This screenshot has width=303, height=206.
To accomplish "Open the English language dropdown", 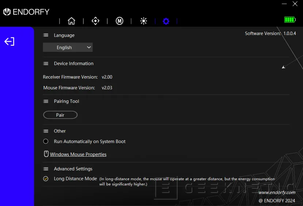I will 68,48.
